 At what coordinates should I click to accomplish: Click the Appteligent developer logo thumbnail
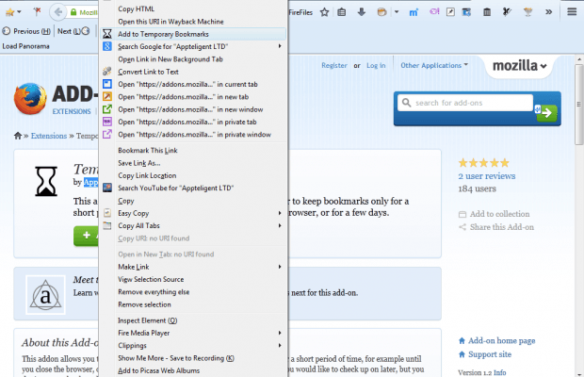(45, 295)
